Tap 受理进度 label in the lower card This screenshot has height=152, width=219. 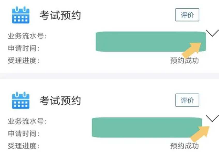click(24, 146)
